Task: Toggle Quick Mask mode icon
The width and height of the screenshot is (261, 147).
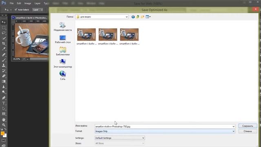Action: pyautogui.click(x=4, y=140)
